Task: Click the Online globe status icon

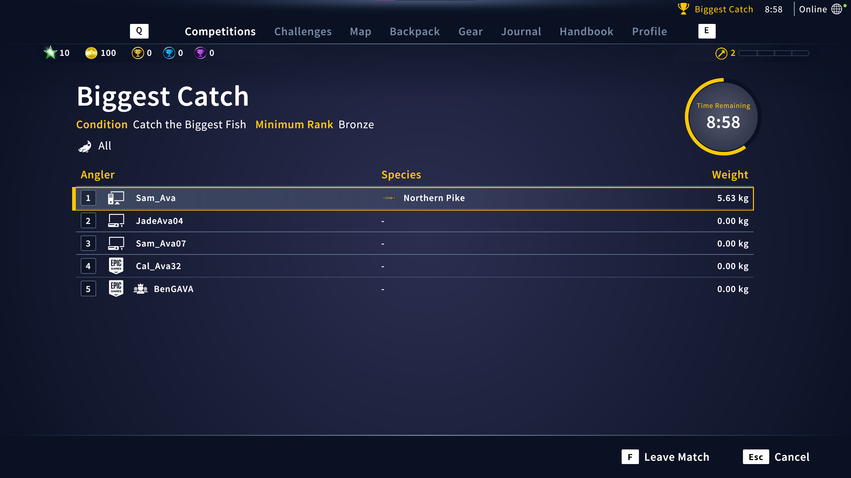Action: (x=837, y=9)
